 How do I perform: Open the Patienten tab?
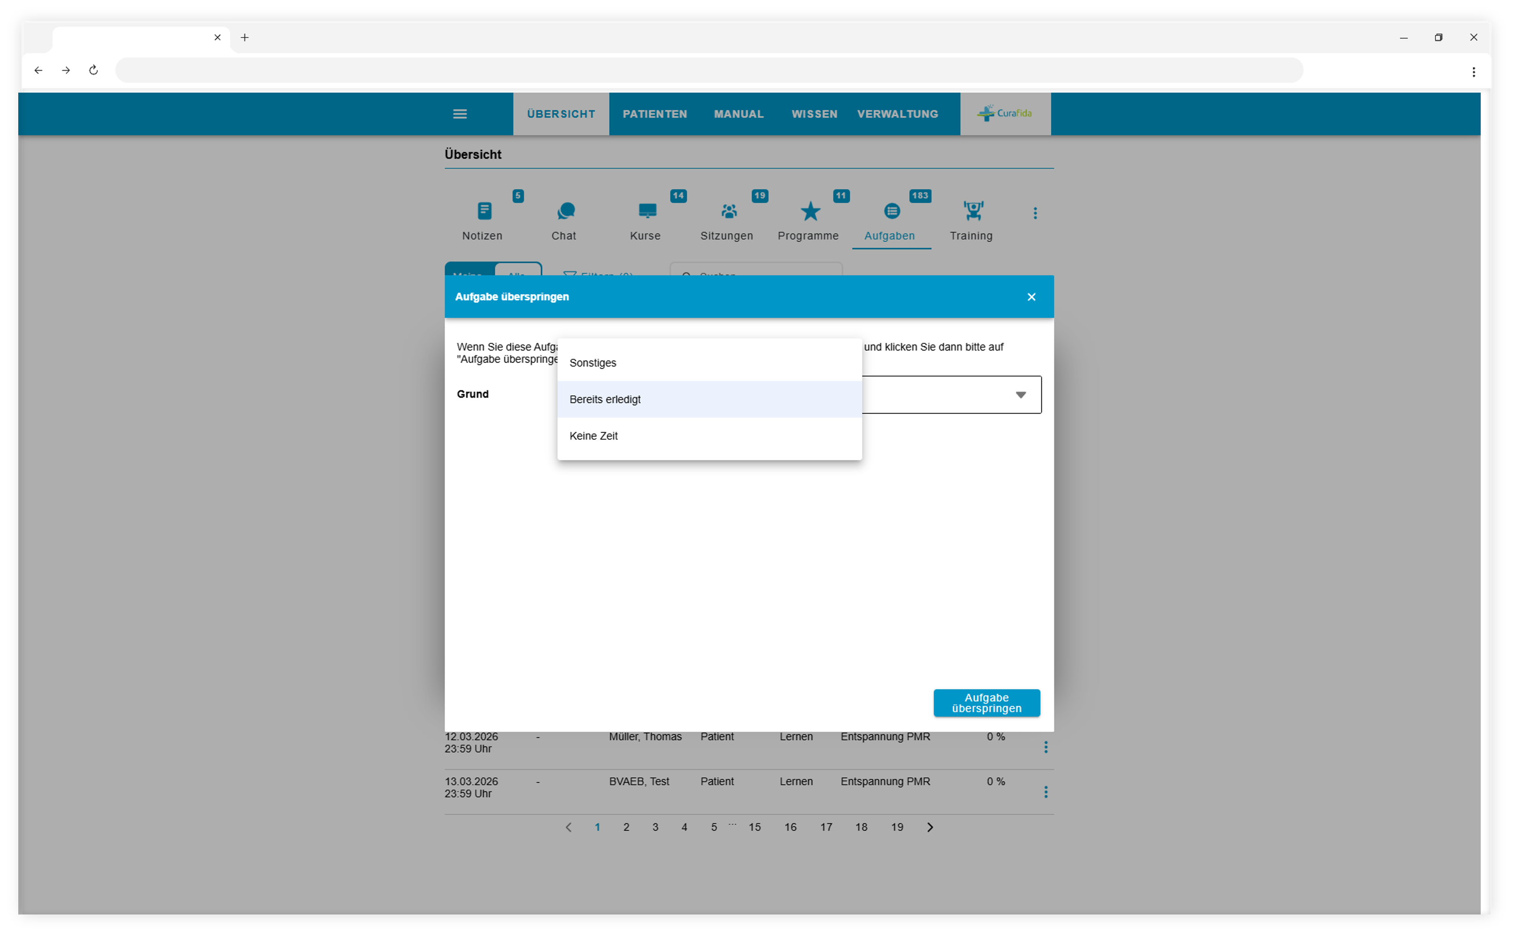pyautogui.click(x=655, y=114)
